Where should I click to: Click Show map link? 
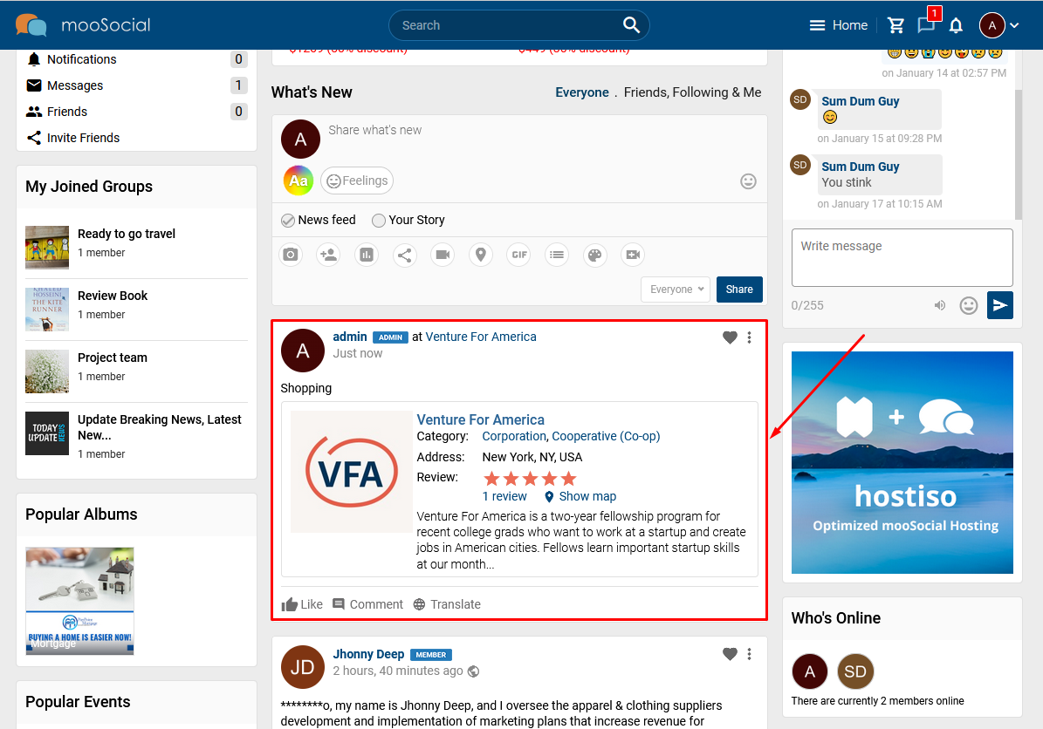pyautogui.click(x=580, y=496)
